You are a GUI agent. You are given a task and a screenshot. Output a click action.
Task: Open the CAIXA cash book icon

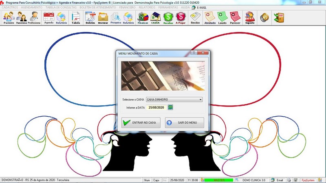(155, 18)
